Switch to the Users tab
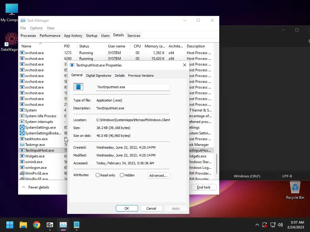This screenshot has width=310, height=232. click(105, 36)
